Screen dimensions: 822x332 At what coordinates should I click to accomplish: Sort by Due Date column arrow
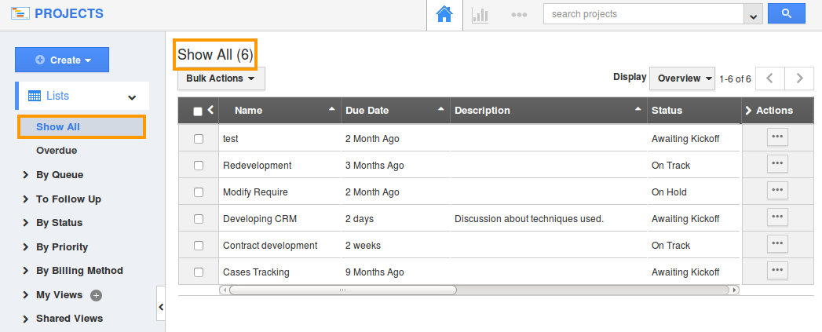coord(441,108)
